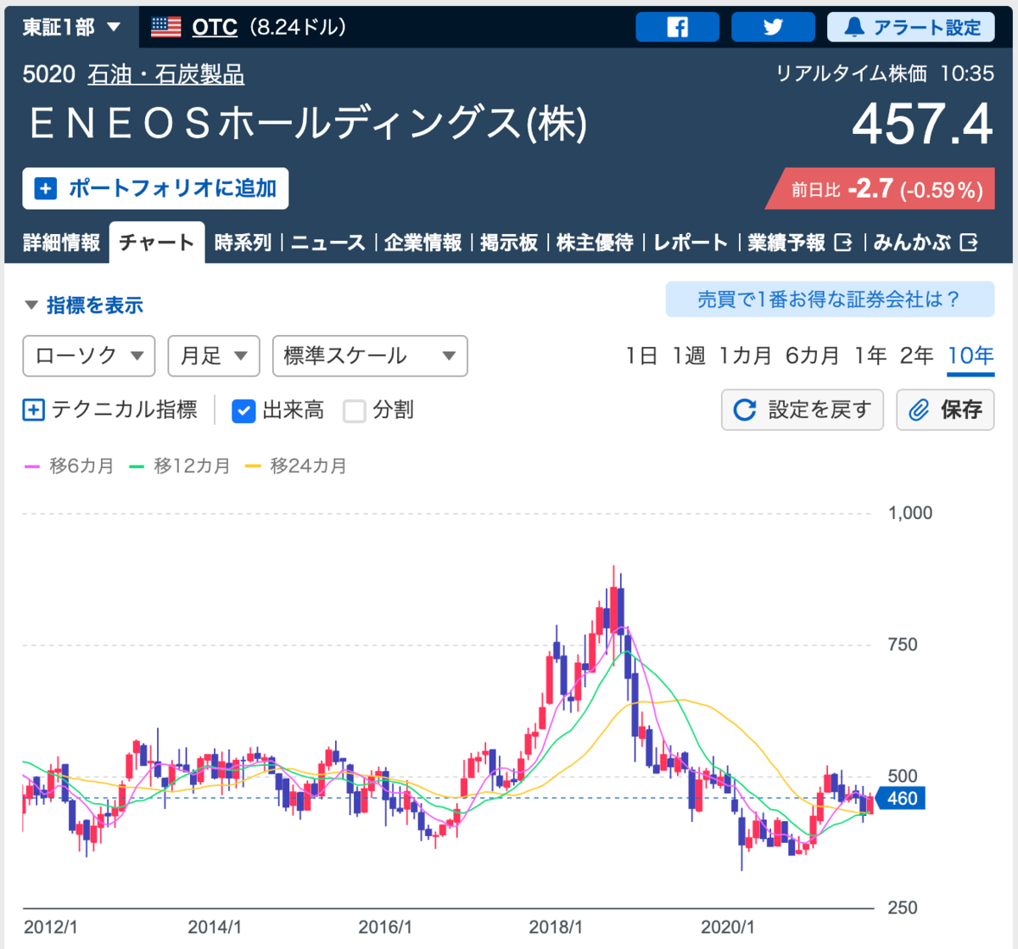Uncheck the 出来高 volume checkbox
The height and width of the screenshot is (949, 1018).
click(x=243, y=411)
